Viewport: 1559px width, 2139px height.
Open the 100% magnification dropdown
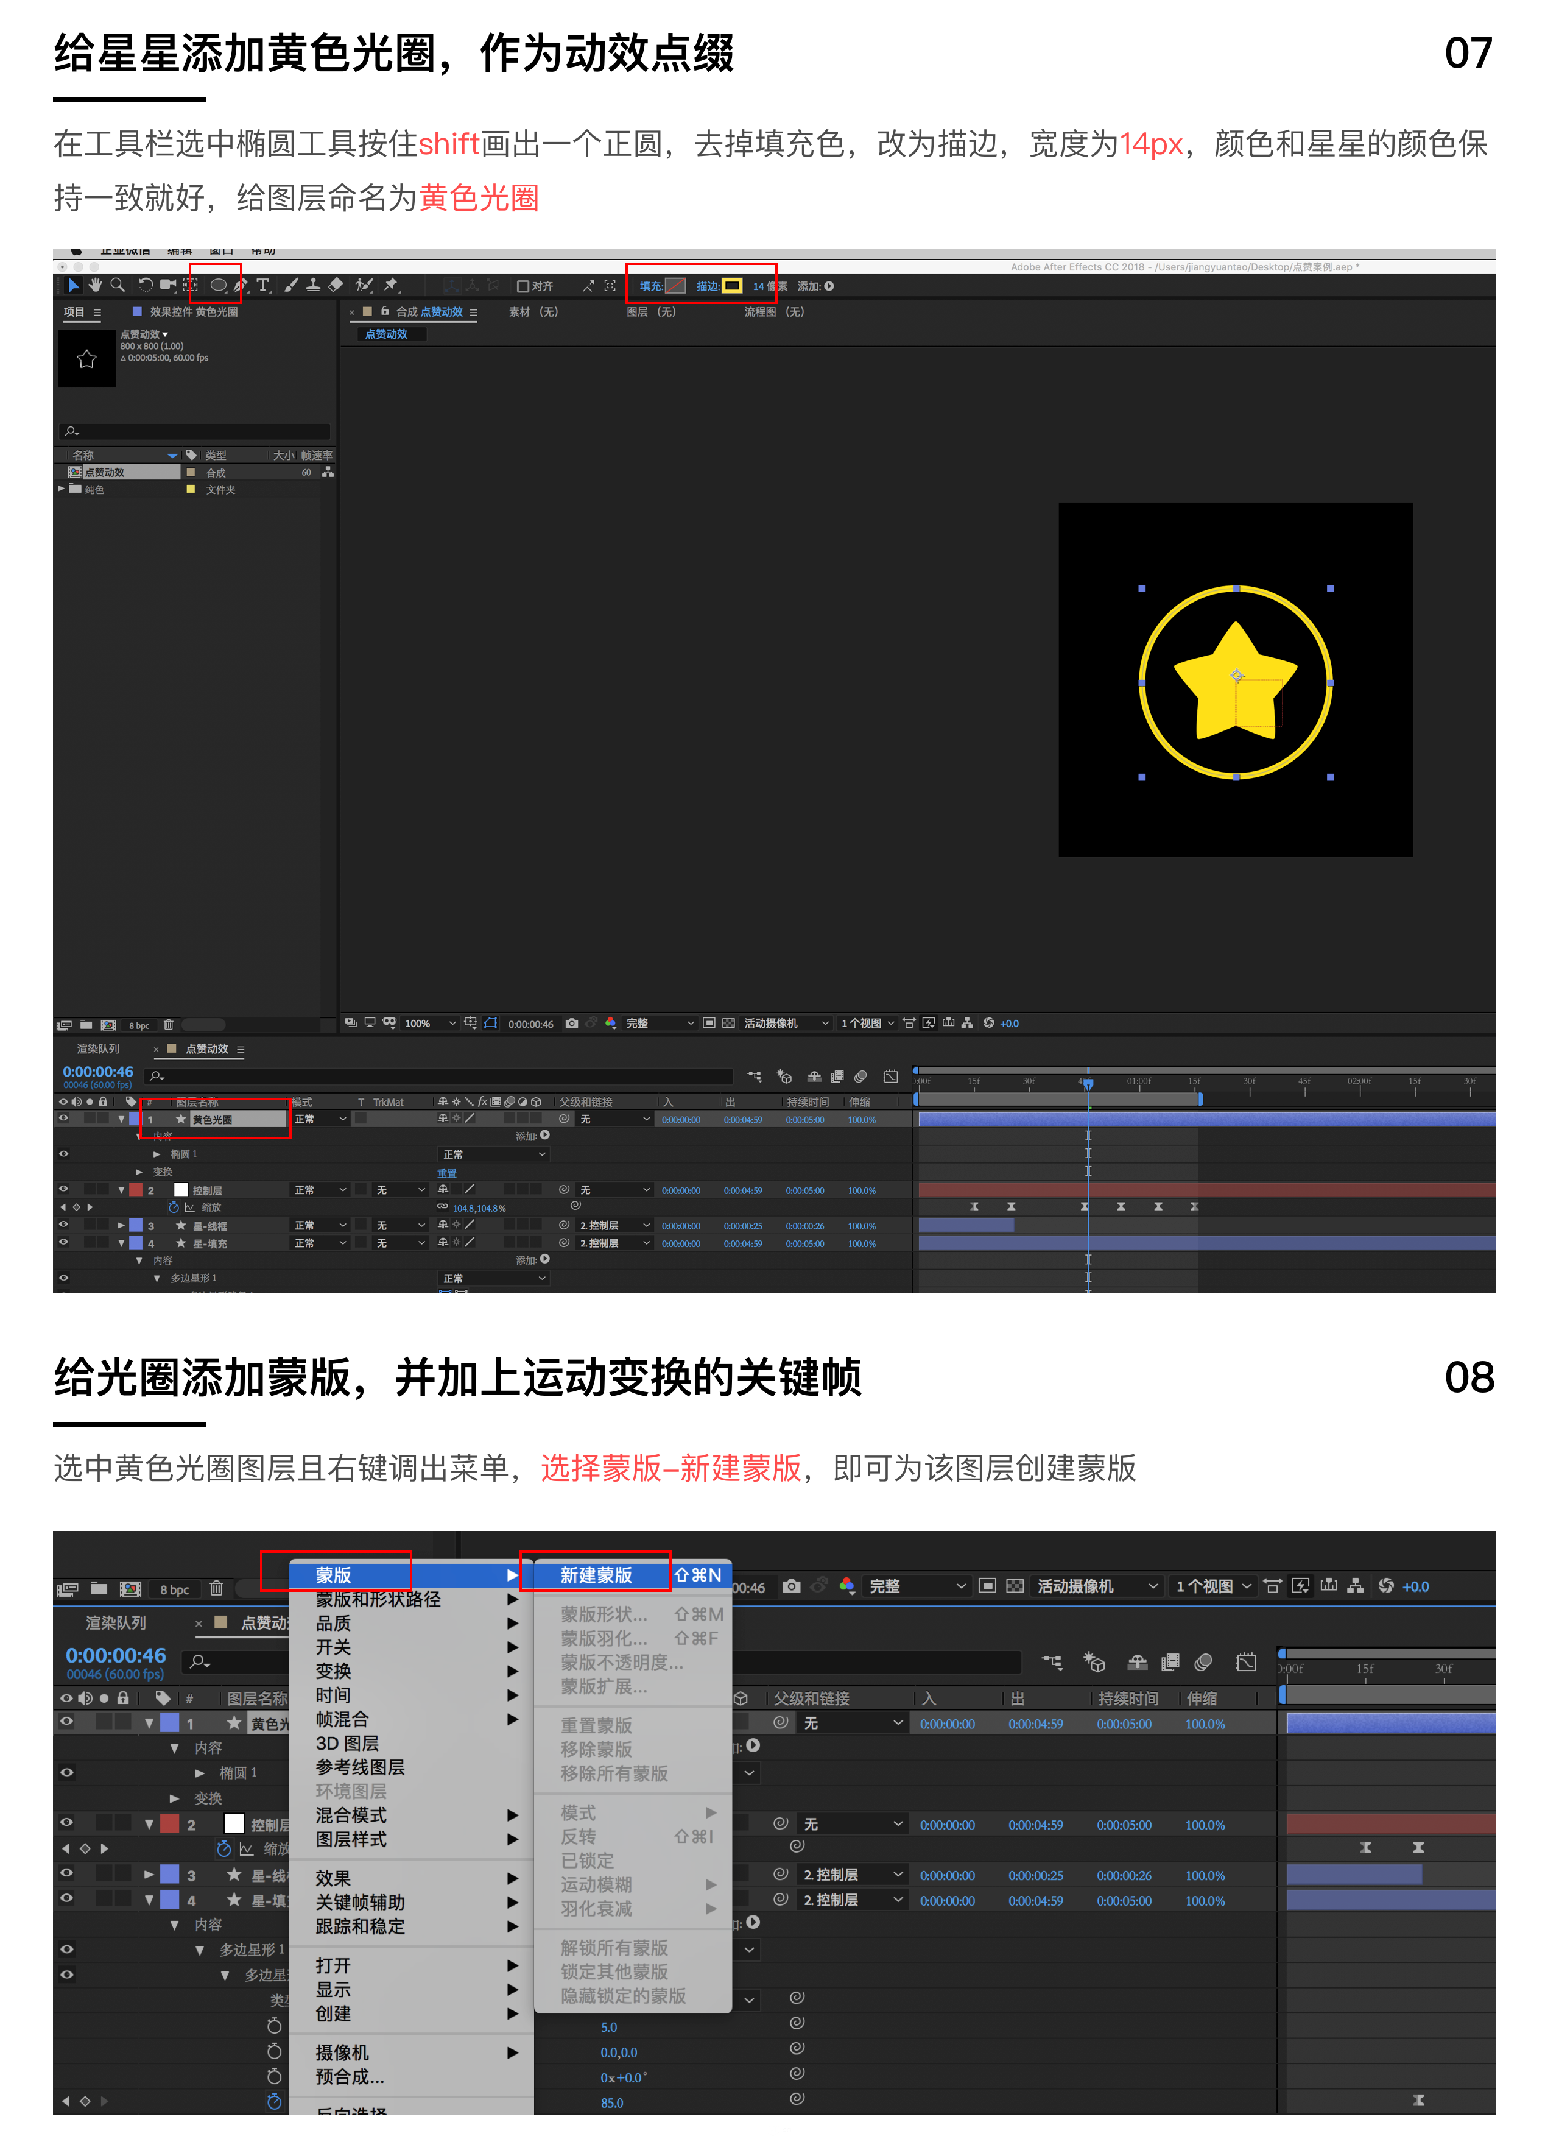429,1024
